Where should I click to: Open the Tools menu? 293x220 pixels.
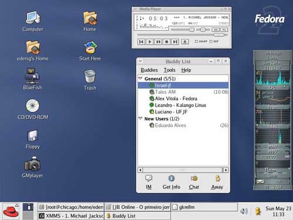[x=169, y=70]
